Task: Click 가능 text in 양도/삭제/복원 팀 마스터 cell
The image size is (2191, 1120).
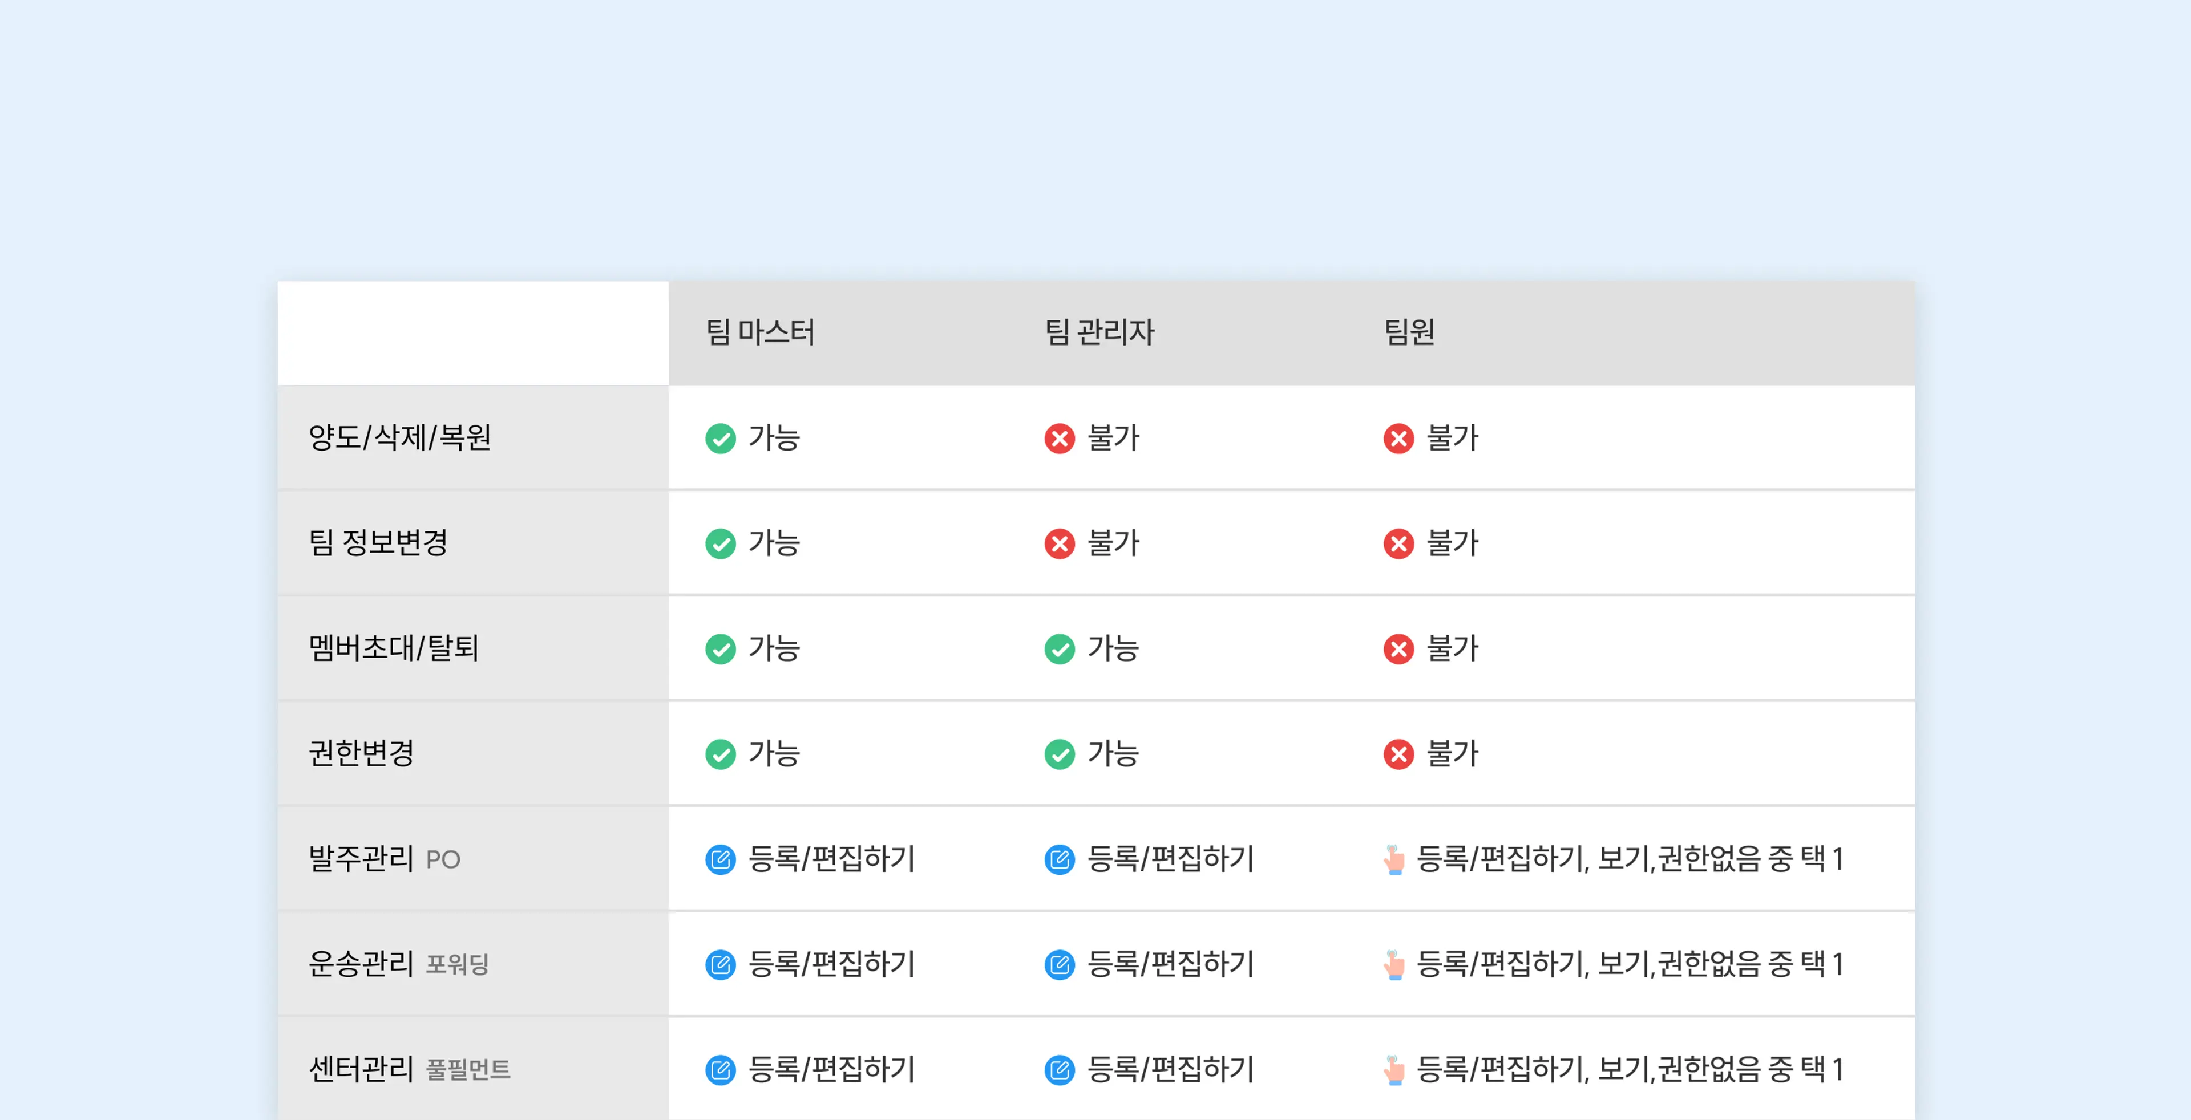Action: [x=774, y=439]
